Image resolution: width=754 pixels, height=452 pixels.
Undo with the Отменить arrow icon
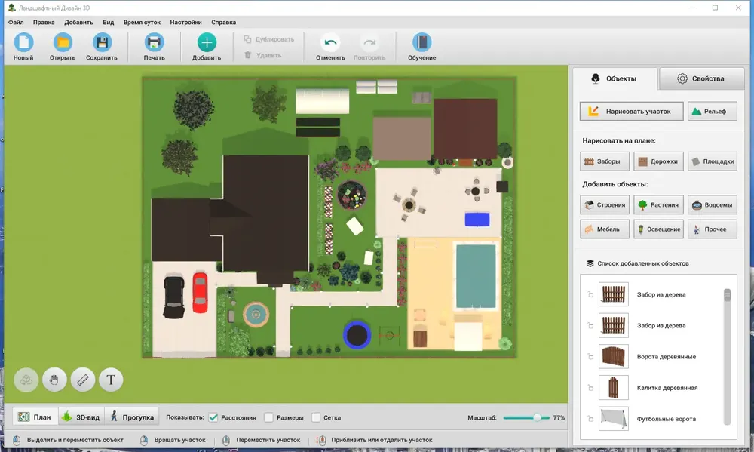click(x=330, y=42)
